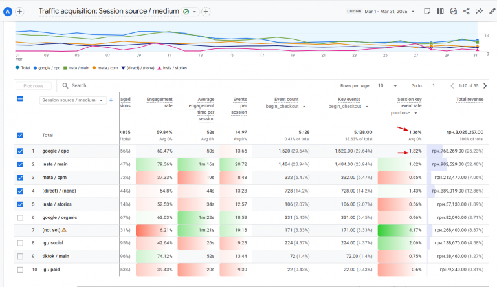This screenshot has width=497, height=287.
Task: Click the edit report pencil icon
Action: (492, 11)
